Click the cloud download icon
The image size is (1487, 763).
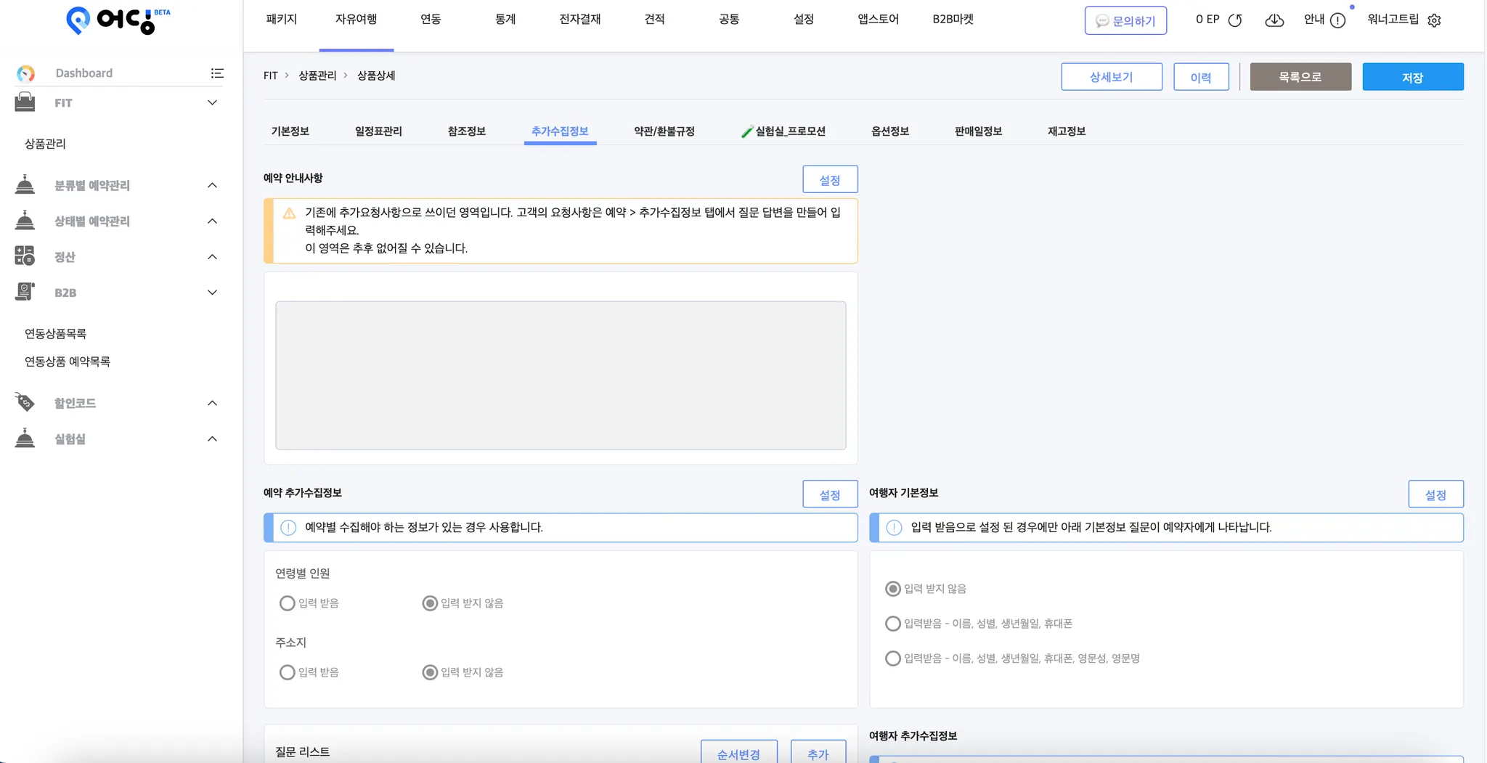coord(1274,20)
